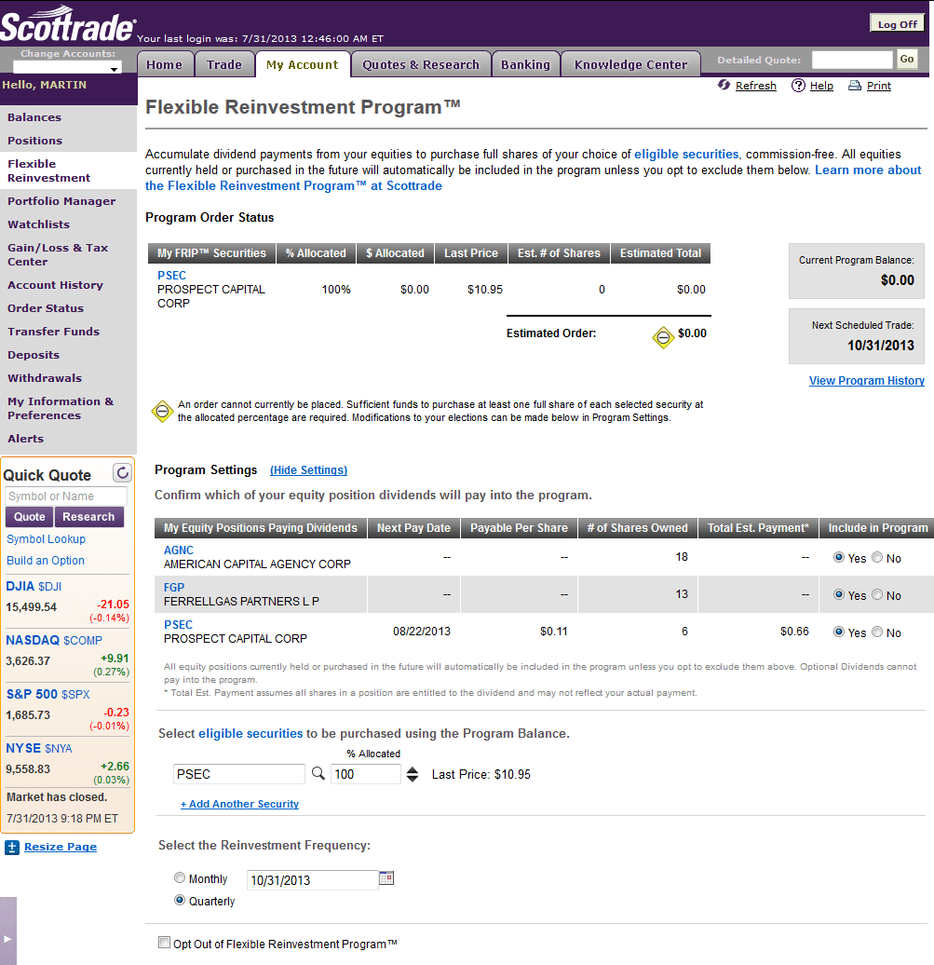Click the View Program History link
The width and height of the screenshot is (934, 965).
pyautogui.click(x=866, y=380)
